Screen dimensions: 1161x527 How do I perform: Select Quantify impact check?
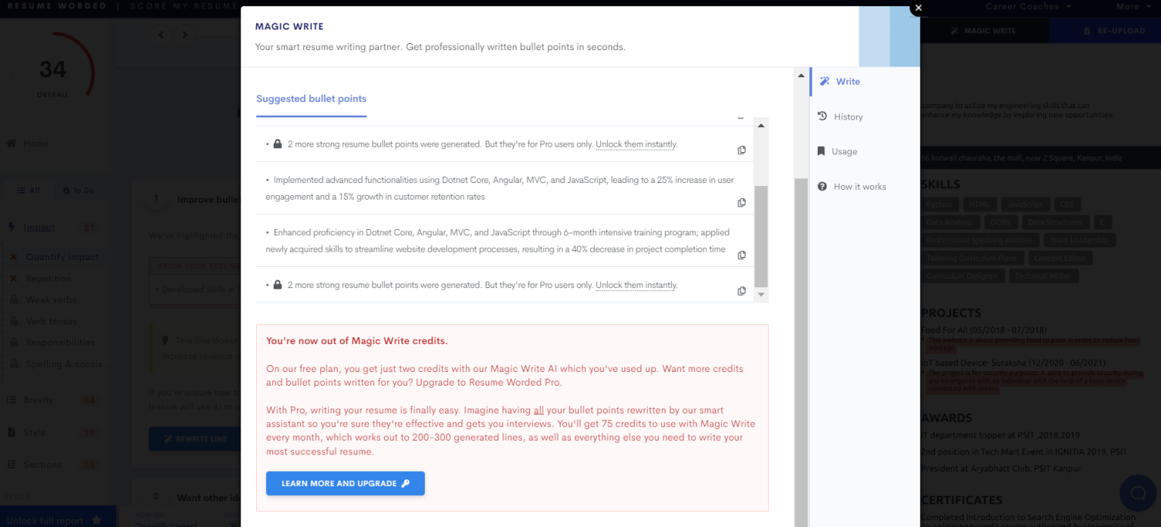click(x=62, y=257)
